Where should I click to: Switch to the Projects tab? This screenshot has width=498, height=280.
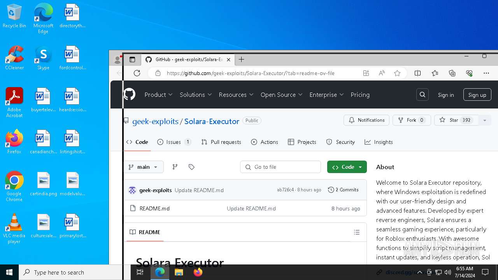coord(302,142)
